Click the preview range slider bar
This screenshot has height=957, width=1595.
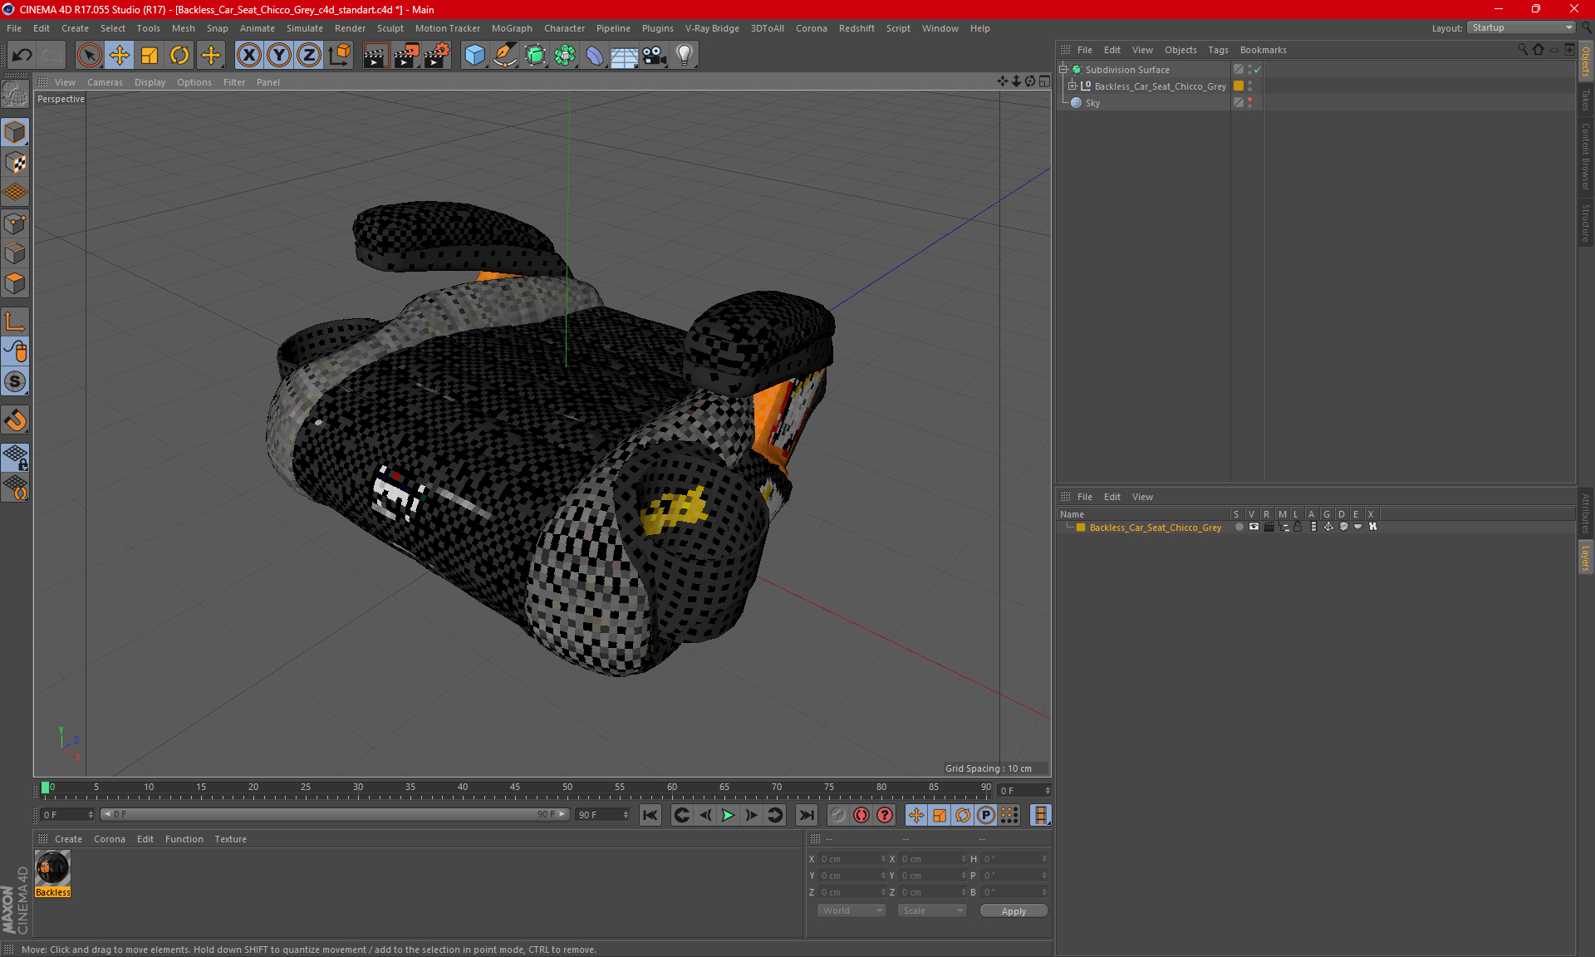point(335,815)
